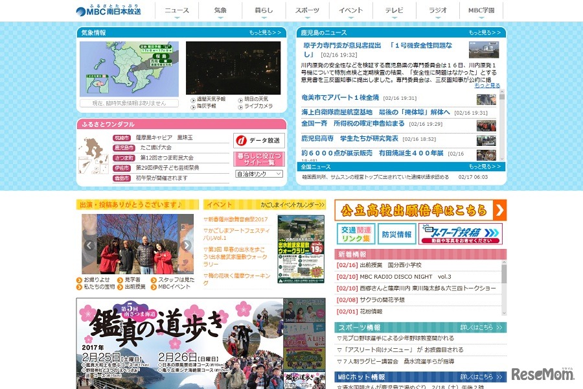Expand the ニュース navigation menu arrow

(176, 17)
